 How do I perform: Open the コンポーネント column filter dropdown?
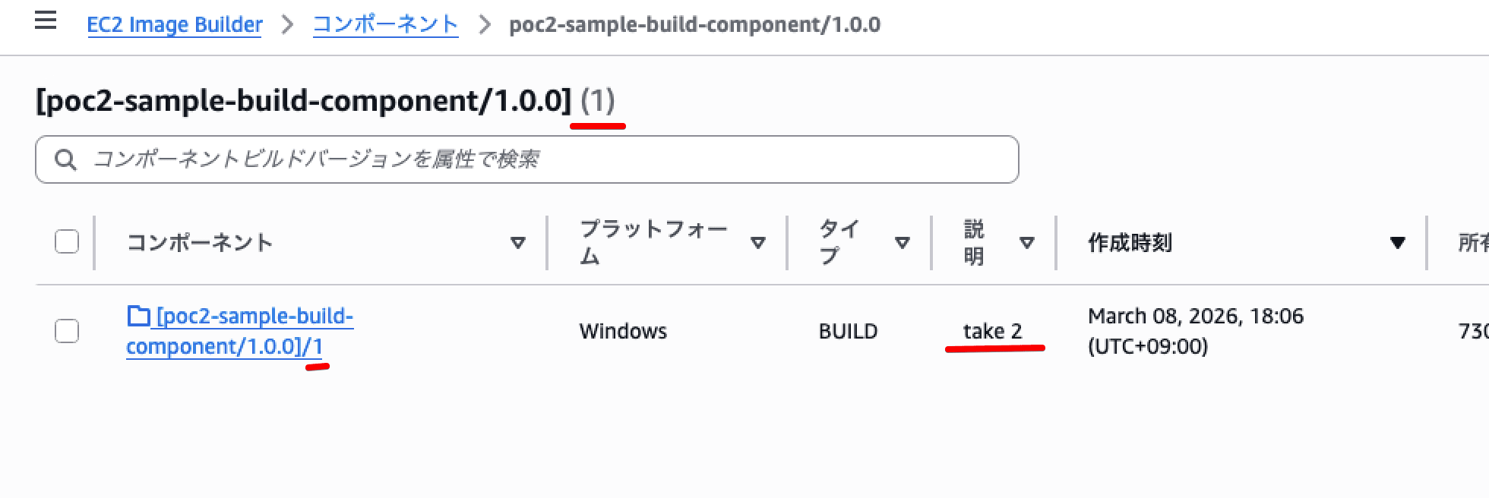tap(519, 241)
